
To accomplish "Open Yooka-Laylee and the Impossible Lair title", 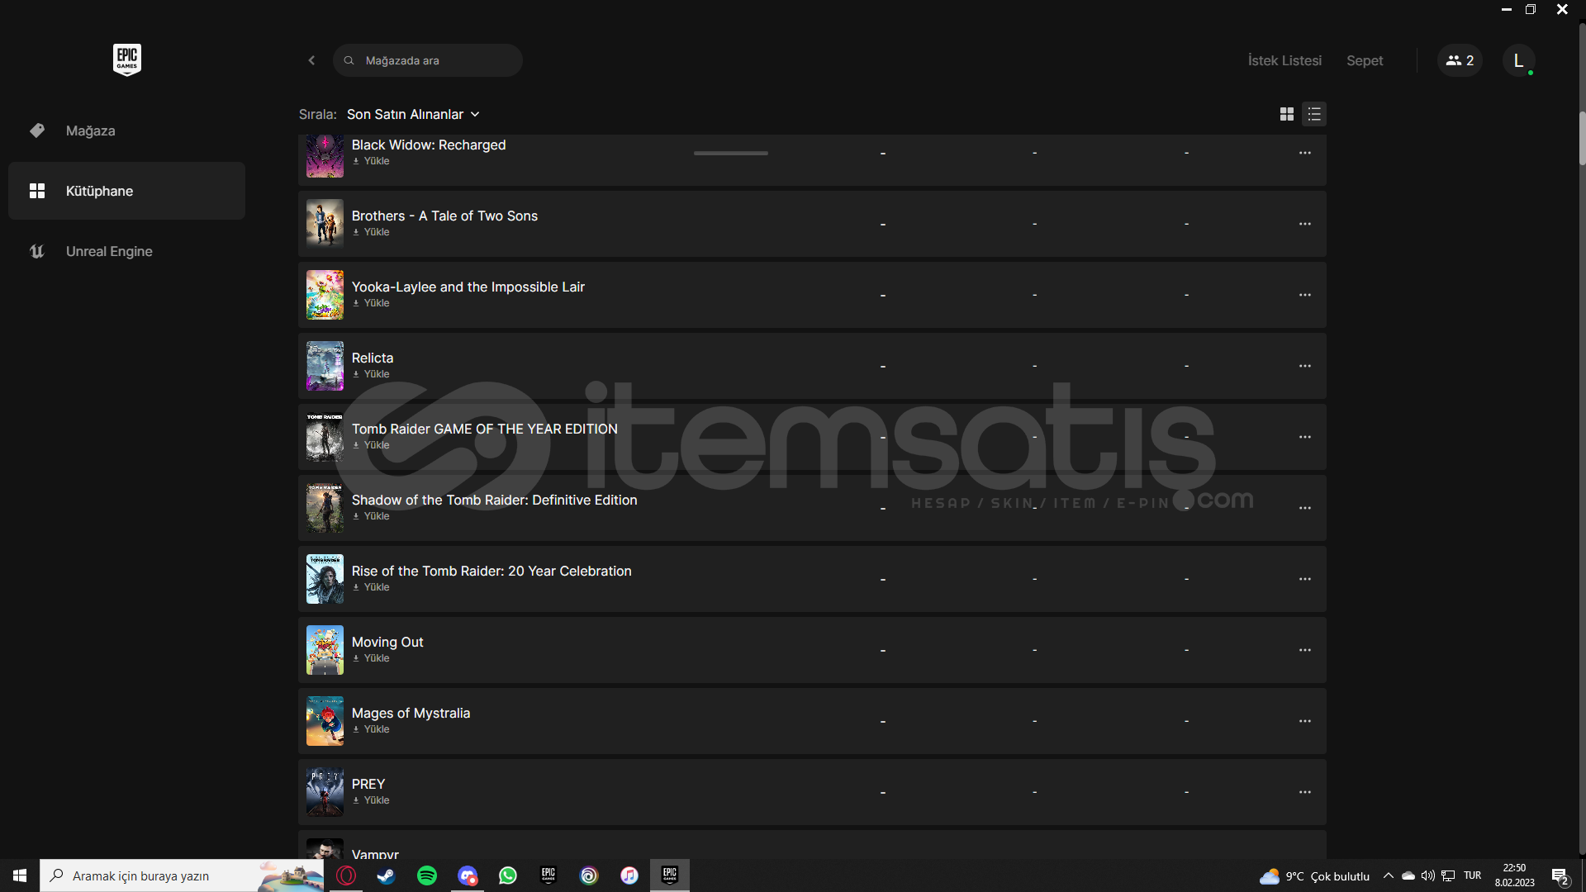I will click(468, 287).
